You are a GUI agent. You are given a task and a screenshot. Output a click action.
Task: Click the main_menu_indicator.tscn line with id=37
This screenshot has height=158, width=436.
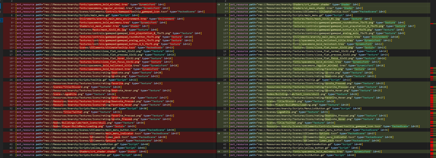click(x=98, y=134)
